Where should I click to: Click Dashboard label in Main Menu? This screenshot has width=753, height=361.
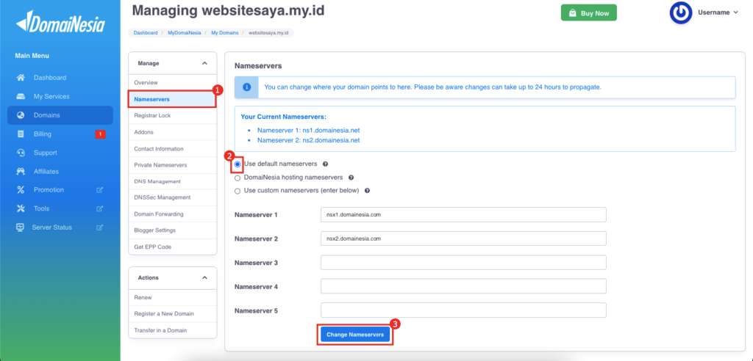point(50,78)
